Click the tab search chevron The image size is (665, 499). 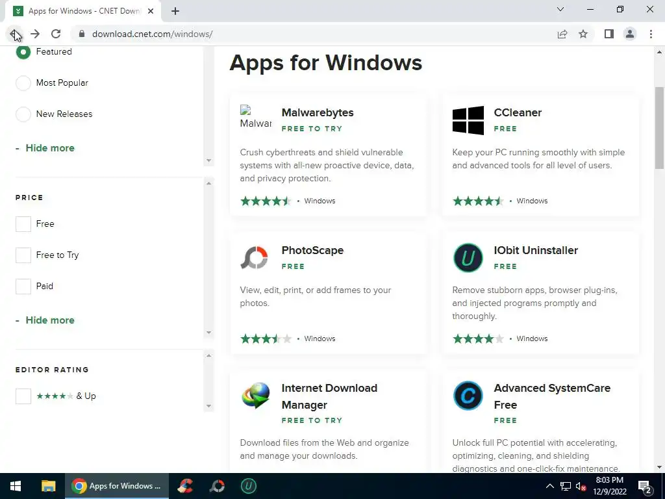[x=560, y=9]
